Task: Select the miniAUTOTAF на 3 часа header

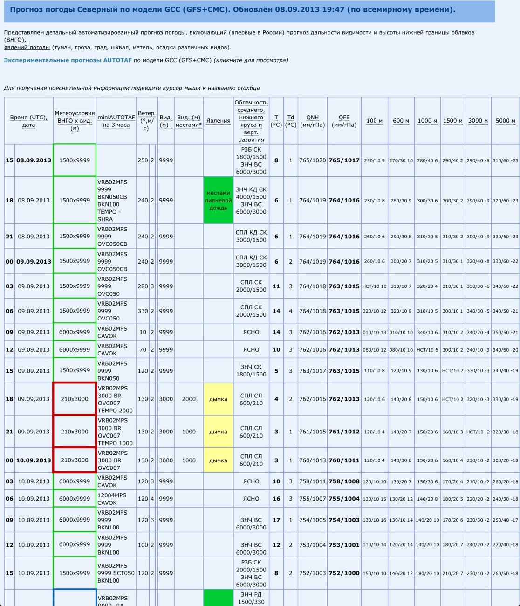Action: click(116, 121)
